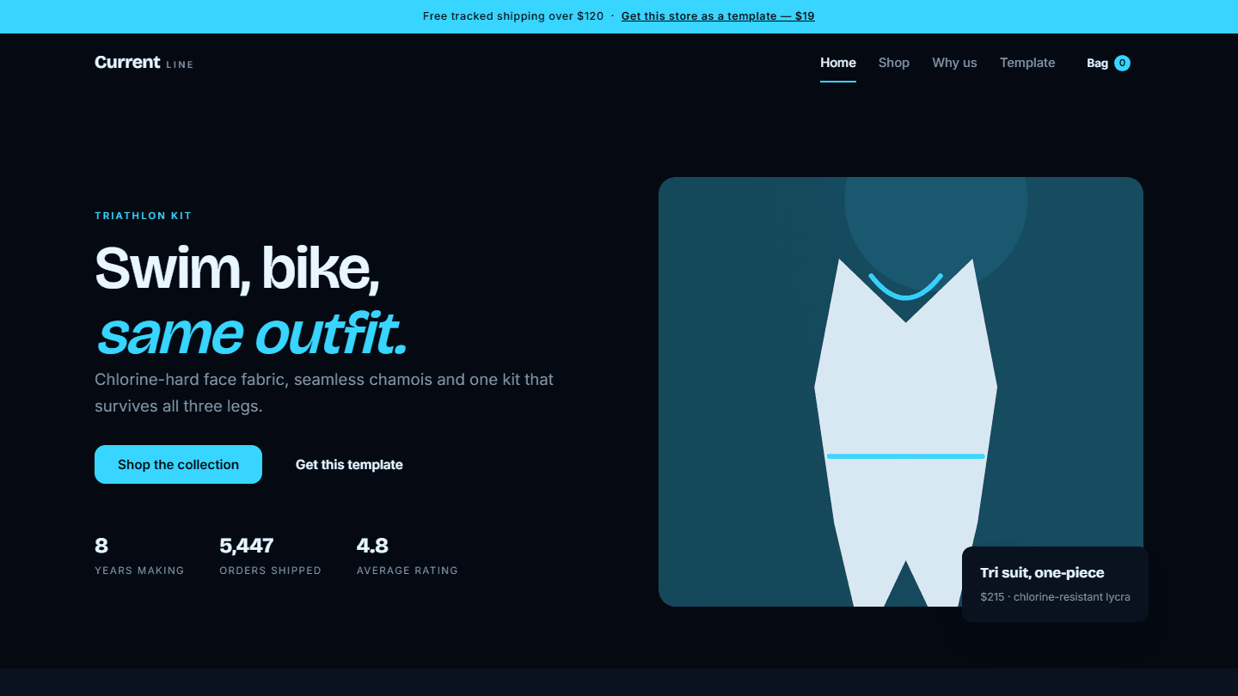This screenshot has width=1238, height=696.
Task: Open the shopping Bag
Action: click(x=1108, y=63)
